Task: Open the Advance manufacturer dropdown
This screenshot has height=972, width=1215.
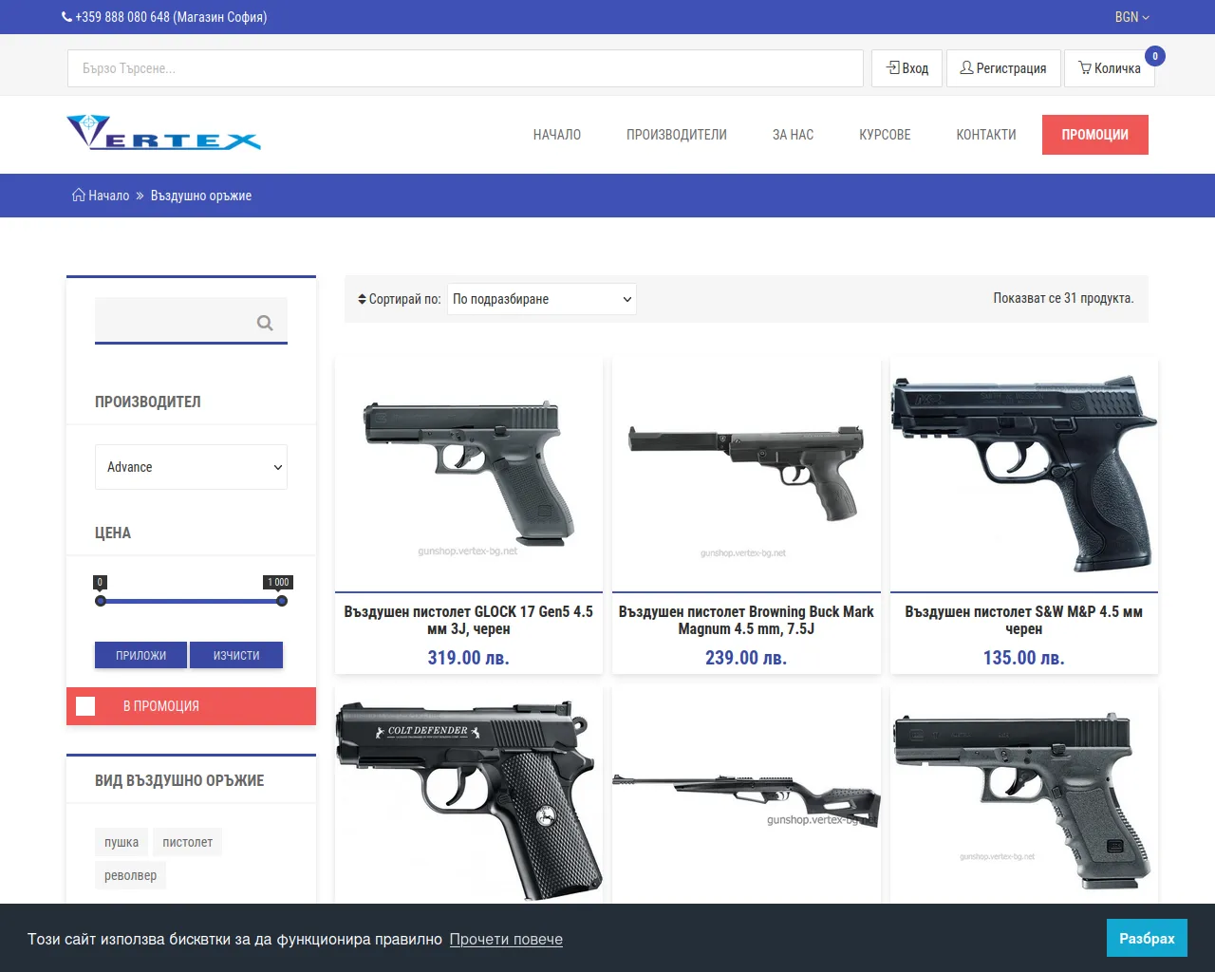Action: (x=191, y=467)
